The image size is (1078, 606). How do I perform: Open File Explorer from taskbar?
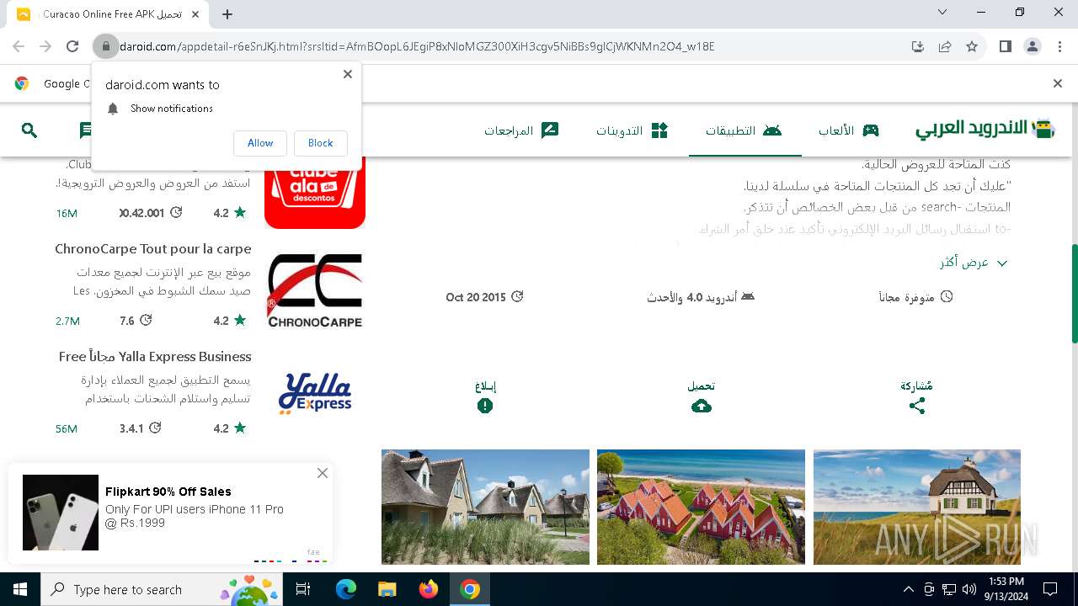(387, 589)
